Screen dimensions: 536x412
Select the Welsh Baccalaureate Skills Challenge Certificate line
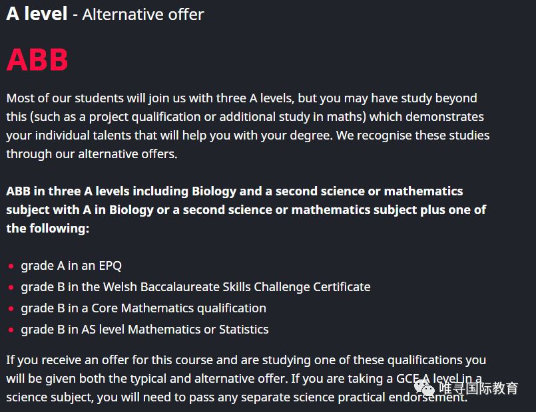196,287
